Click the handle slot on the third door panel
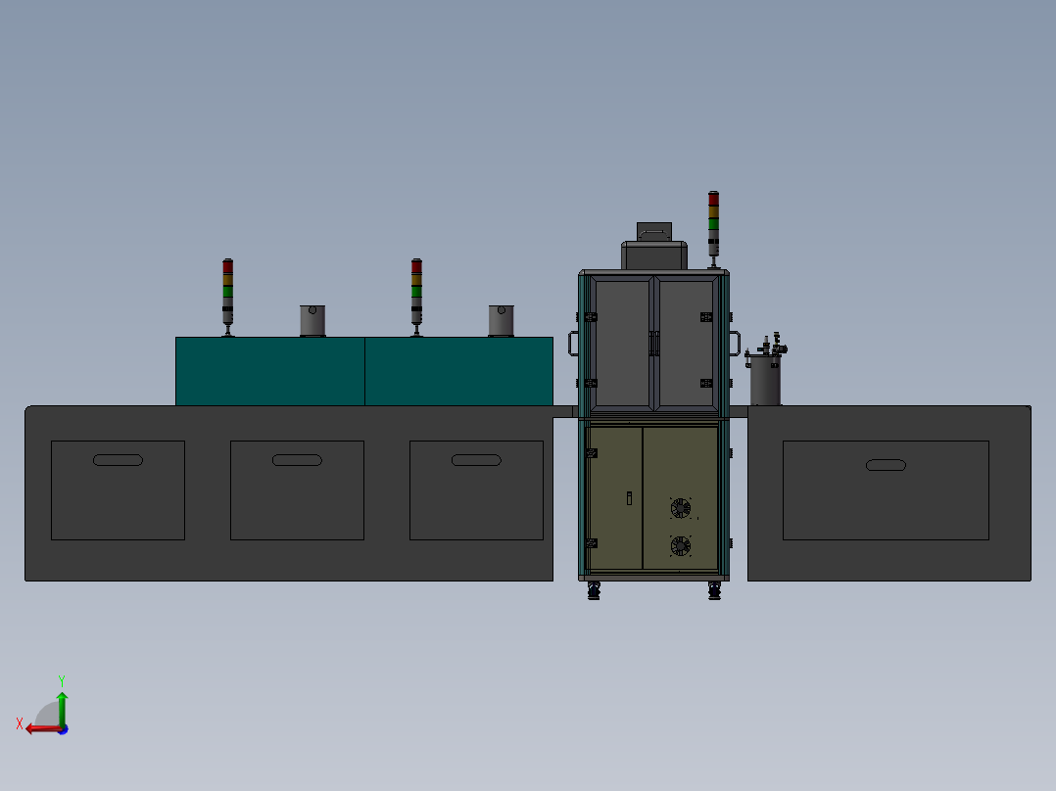 click(476, 460)
